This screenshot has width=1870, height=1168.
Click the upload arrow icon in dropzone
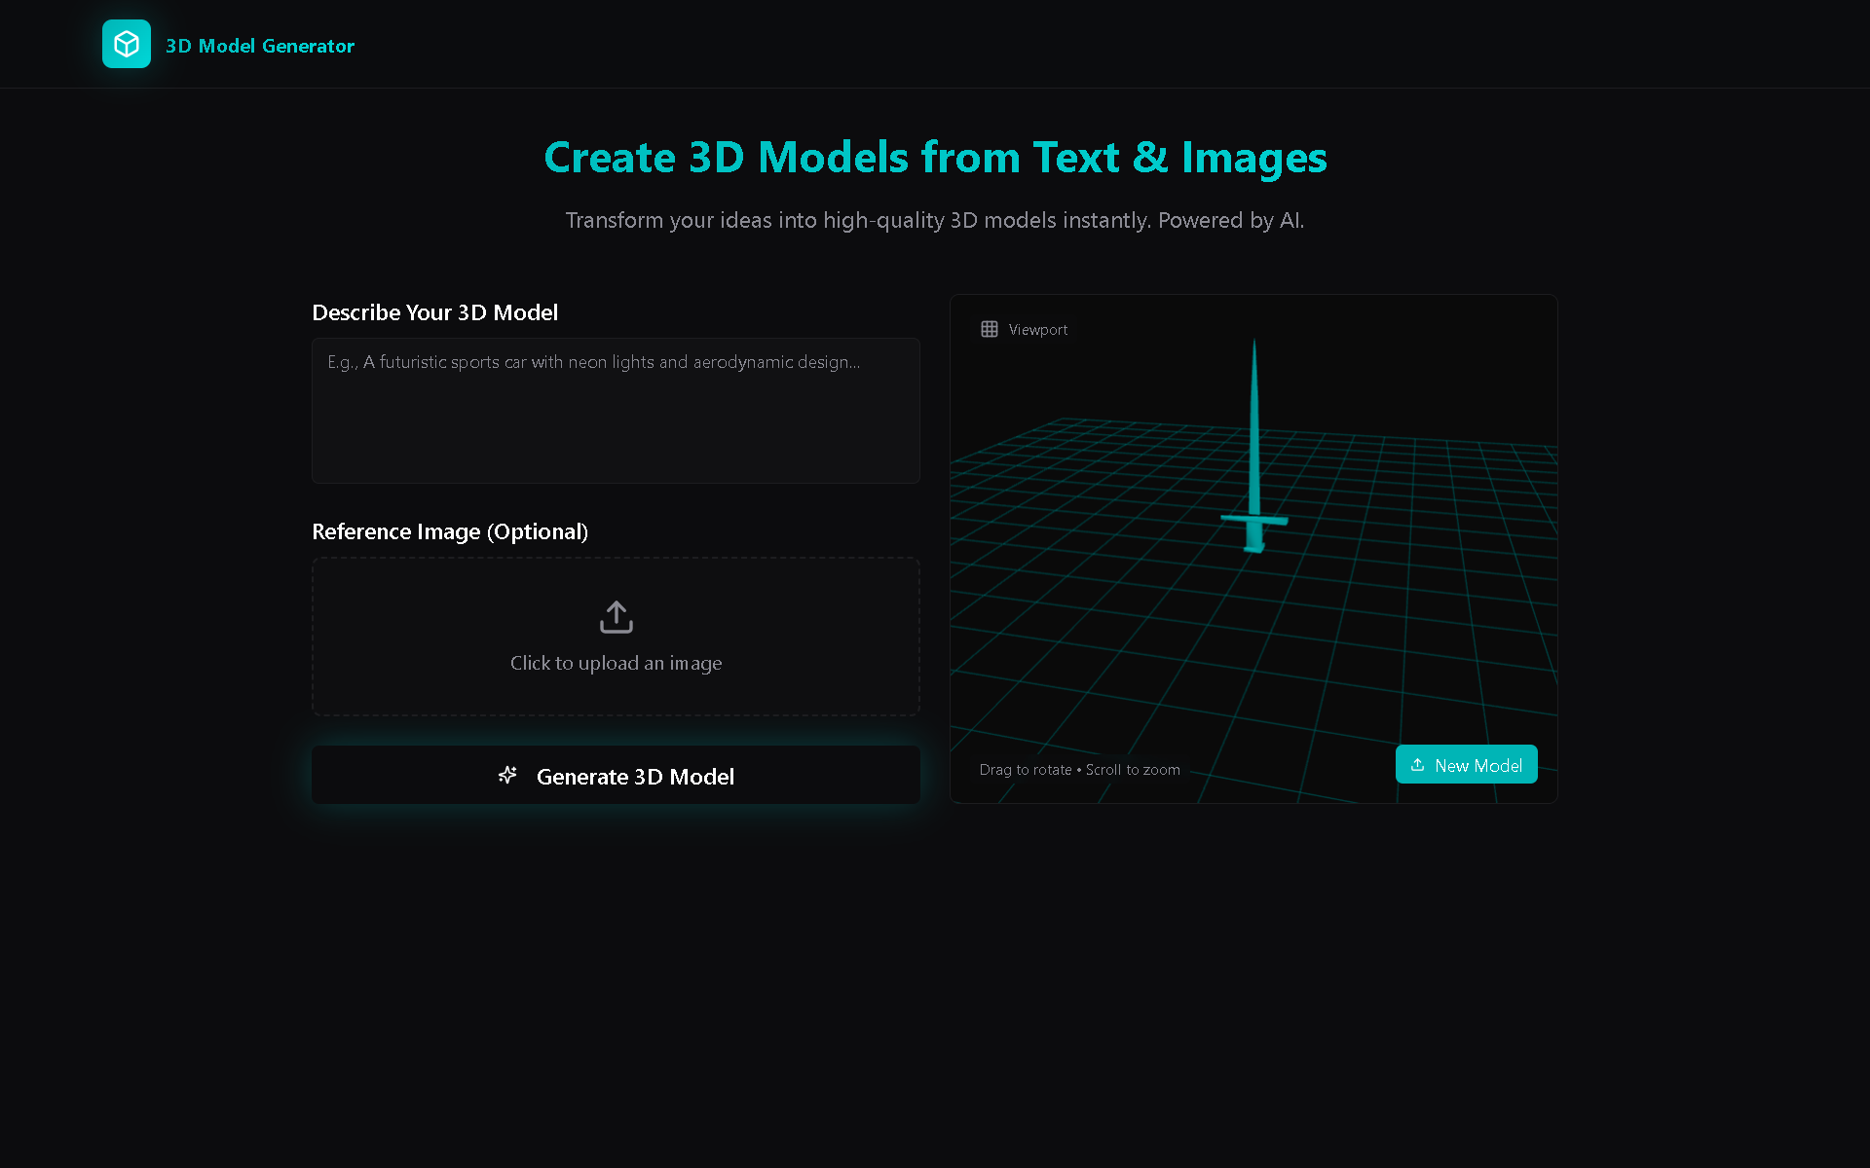pos(616,617)
